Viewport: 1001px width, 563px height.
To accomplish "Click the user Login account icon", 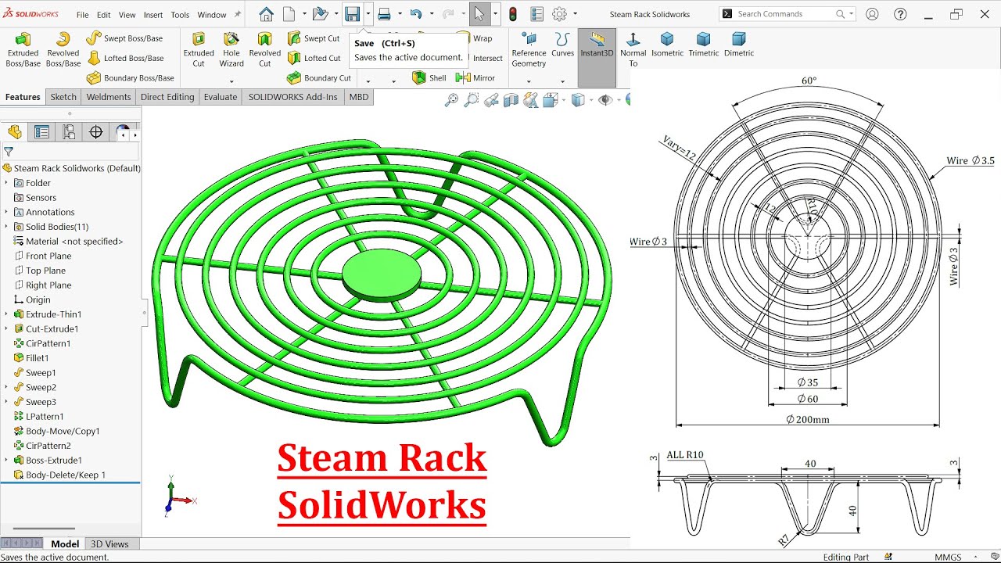I will [x=872, y=14].
